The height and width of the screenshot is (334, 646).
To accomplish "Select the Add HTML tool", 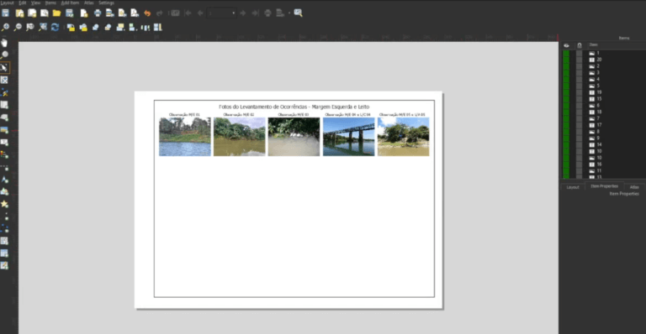I will pos(4,241).
